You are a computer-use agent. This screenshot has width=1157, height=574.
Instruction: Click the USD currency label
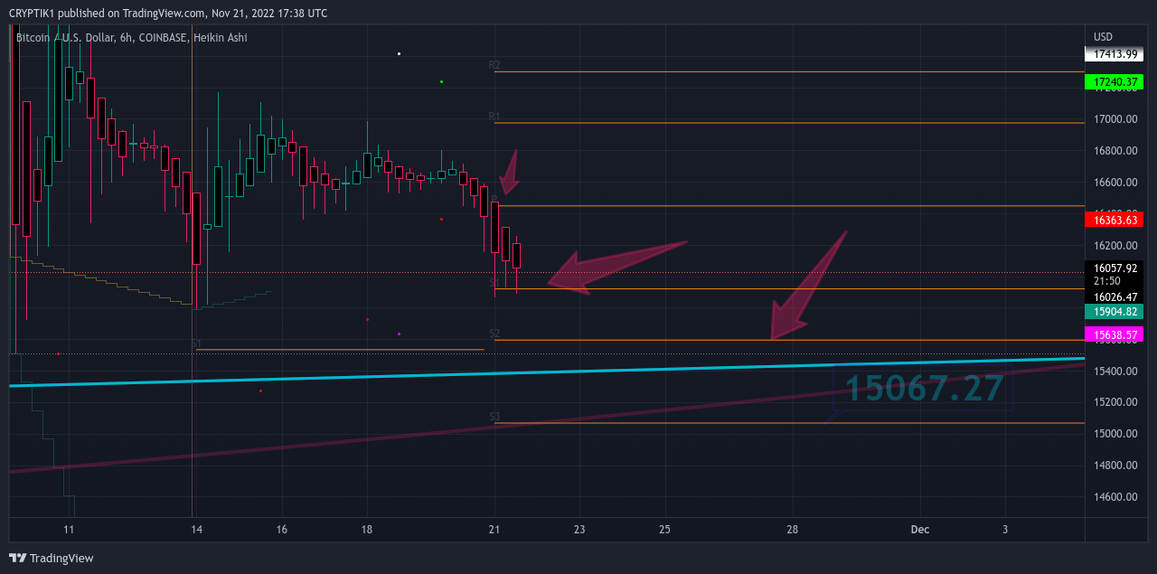pyautogui.click(x=1103, y=37)
